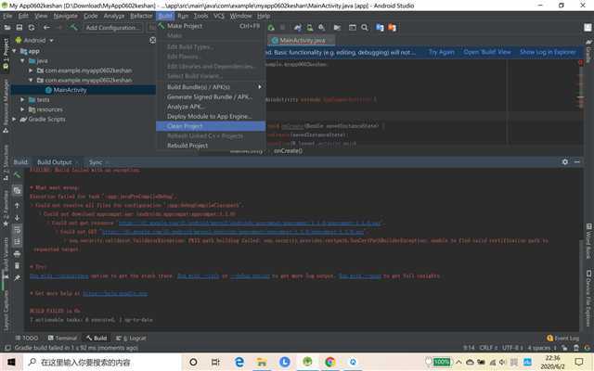Viewport: 594px width, 371px height.
Task: Click Try Again link in notification banner
Action: (x=442, y=52)
